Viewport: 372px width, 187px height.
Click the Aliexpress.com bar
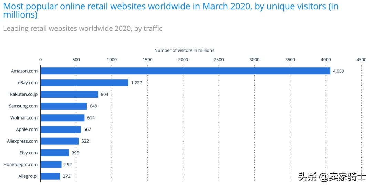coord(60,141)
